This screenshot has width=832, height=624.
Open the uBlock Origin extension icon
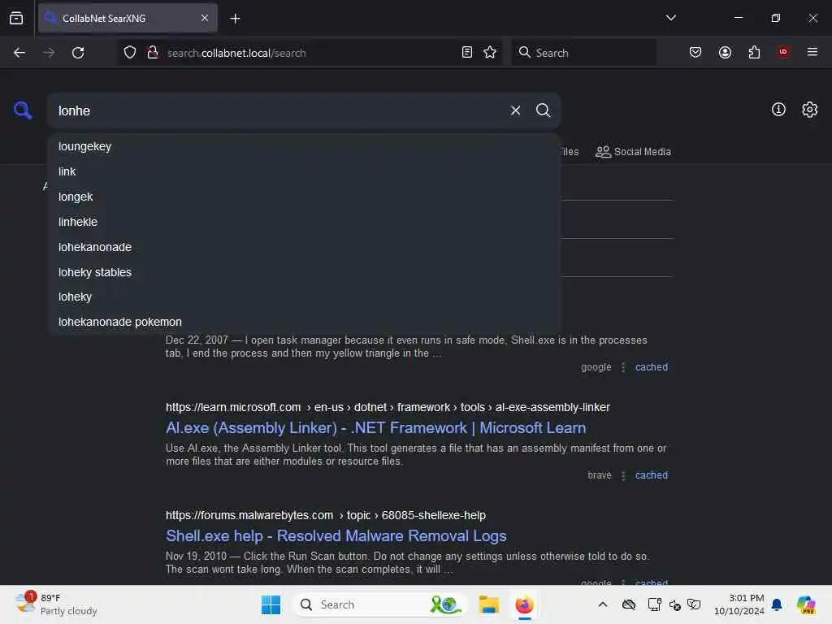coord(782,52)
